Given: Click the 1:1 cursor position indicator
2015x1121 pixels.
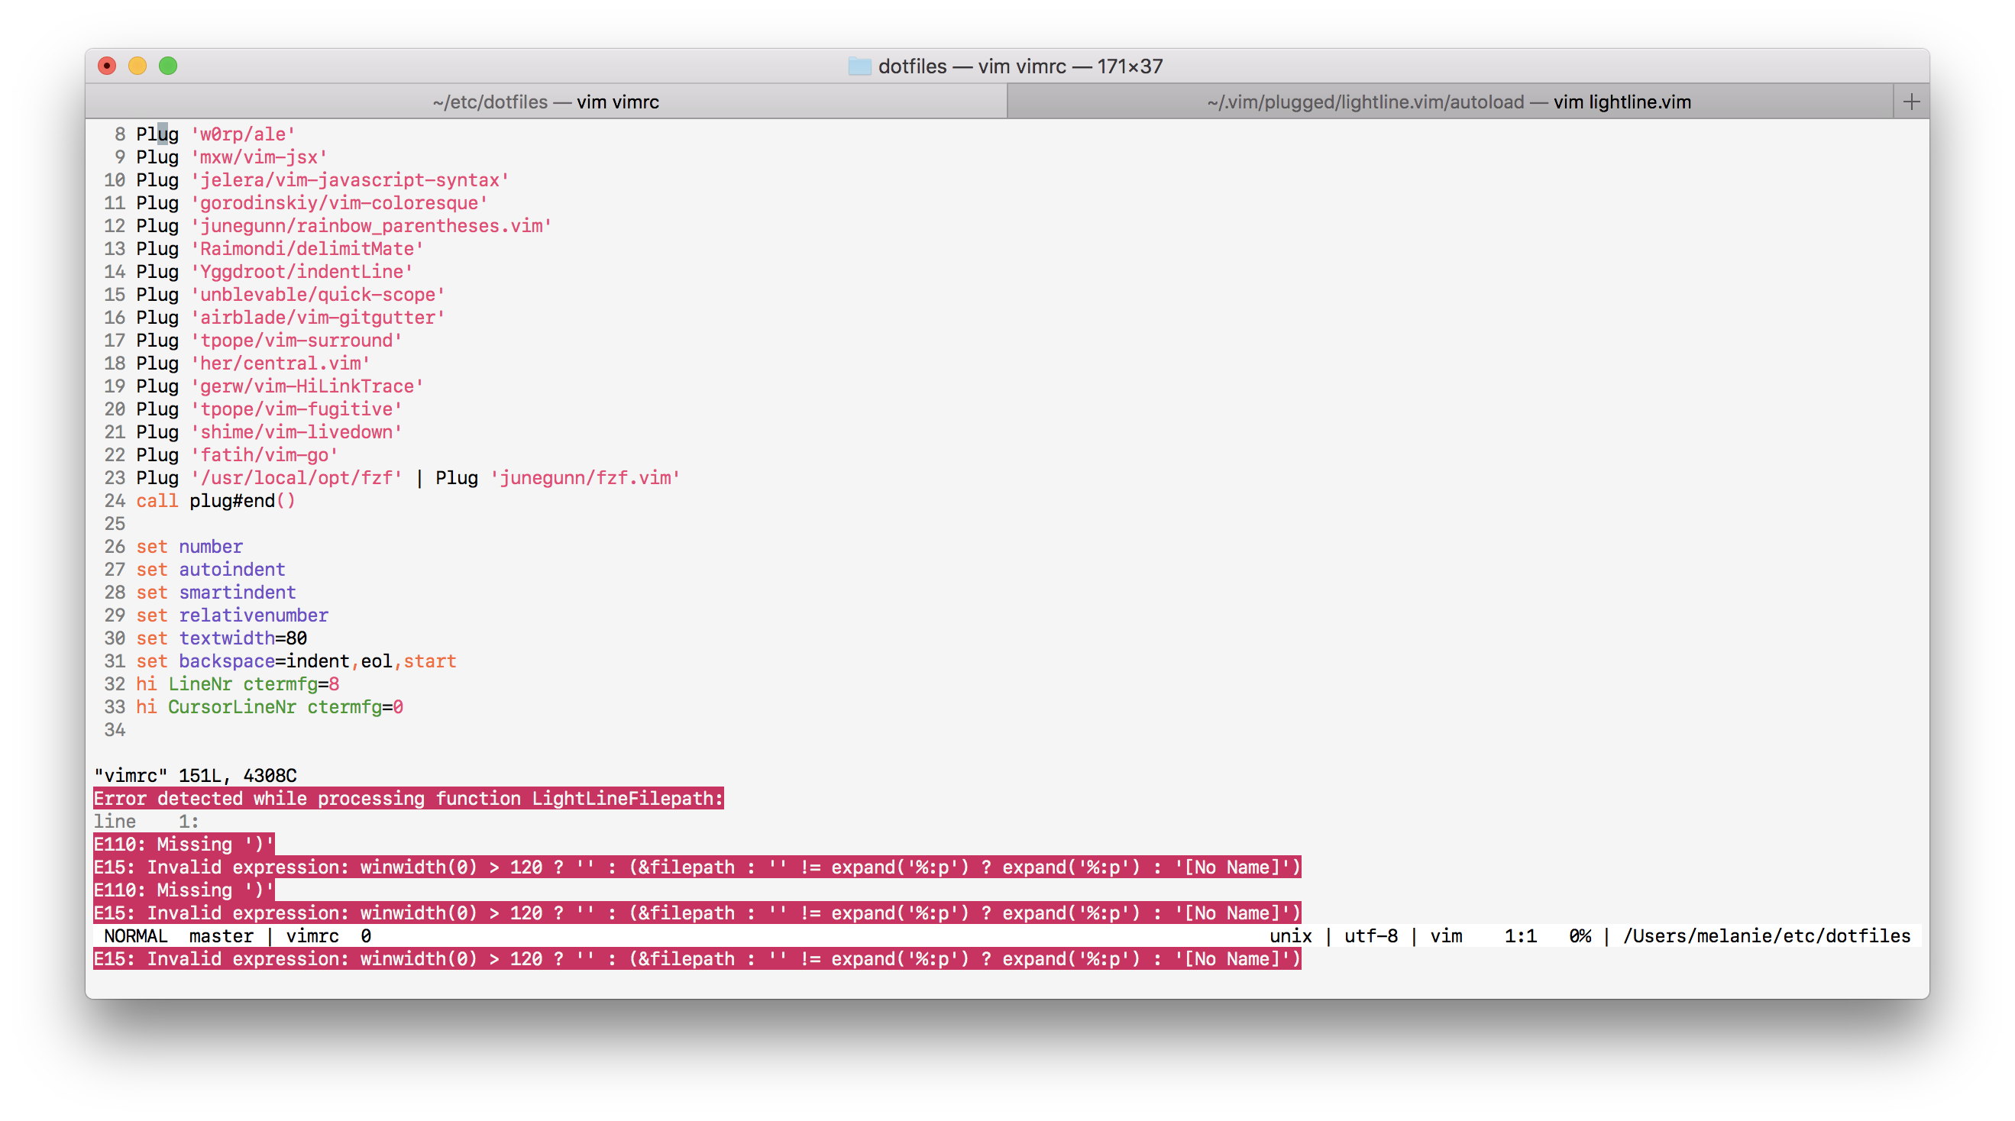Looking at the screenshot, I should tap(1523, 935).
